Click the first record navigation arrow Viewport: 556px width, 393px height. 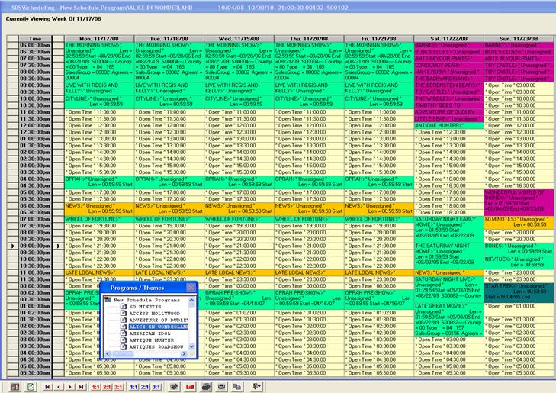tap(47, 386)
